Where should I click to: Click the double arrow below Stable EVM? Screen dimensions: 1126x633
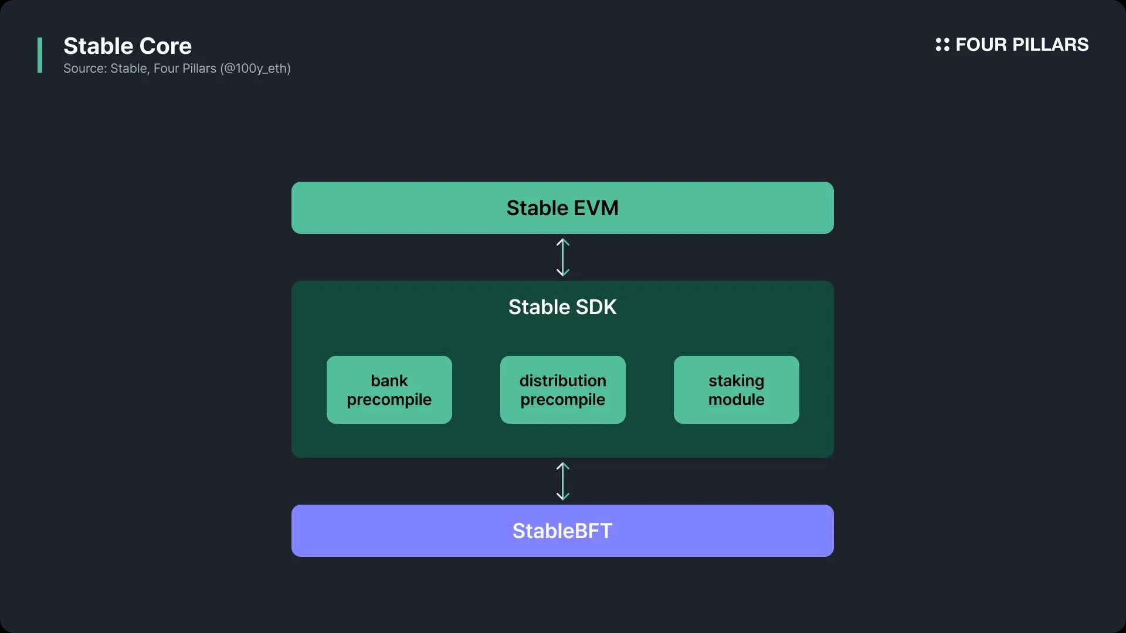point(562,257)
